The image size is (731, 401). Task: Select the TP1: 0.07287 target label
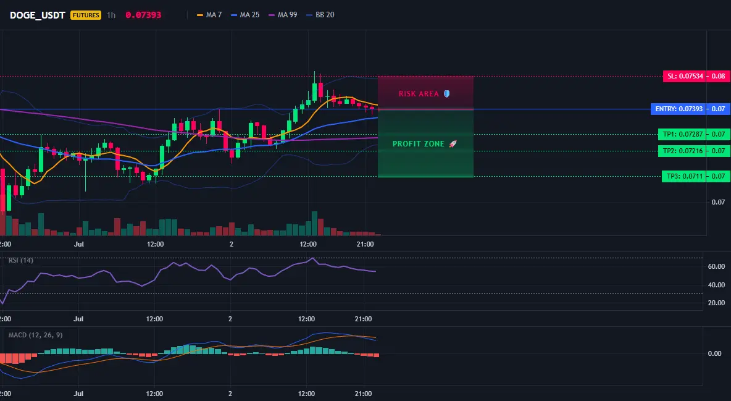click(682, 135)
